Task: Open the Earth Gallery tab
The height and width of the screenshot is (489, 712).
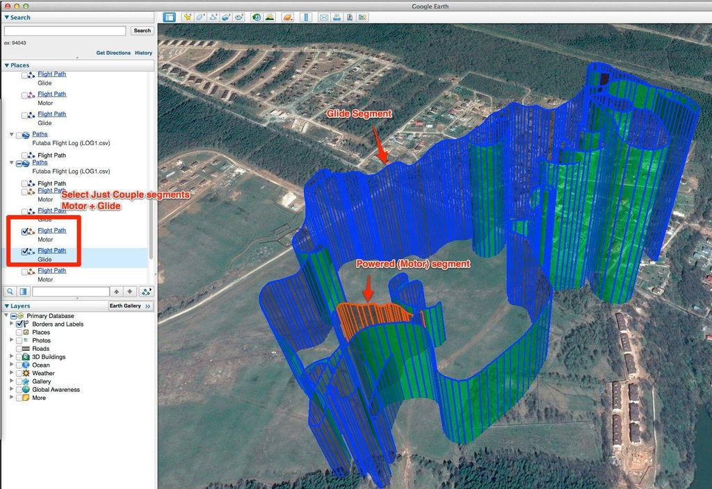Action: tap(130, 306)
